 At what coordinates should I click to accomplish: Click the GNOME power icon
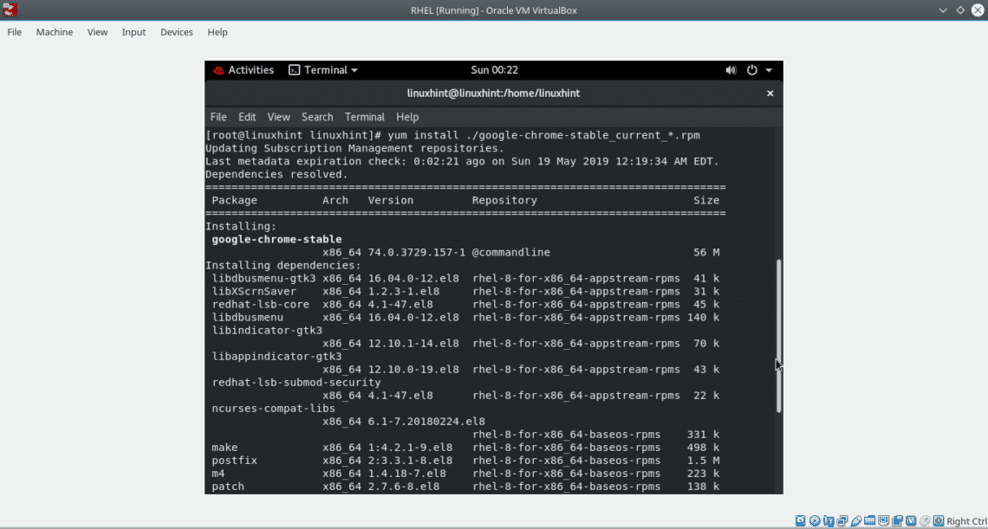(751, 70)
